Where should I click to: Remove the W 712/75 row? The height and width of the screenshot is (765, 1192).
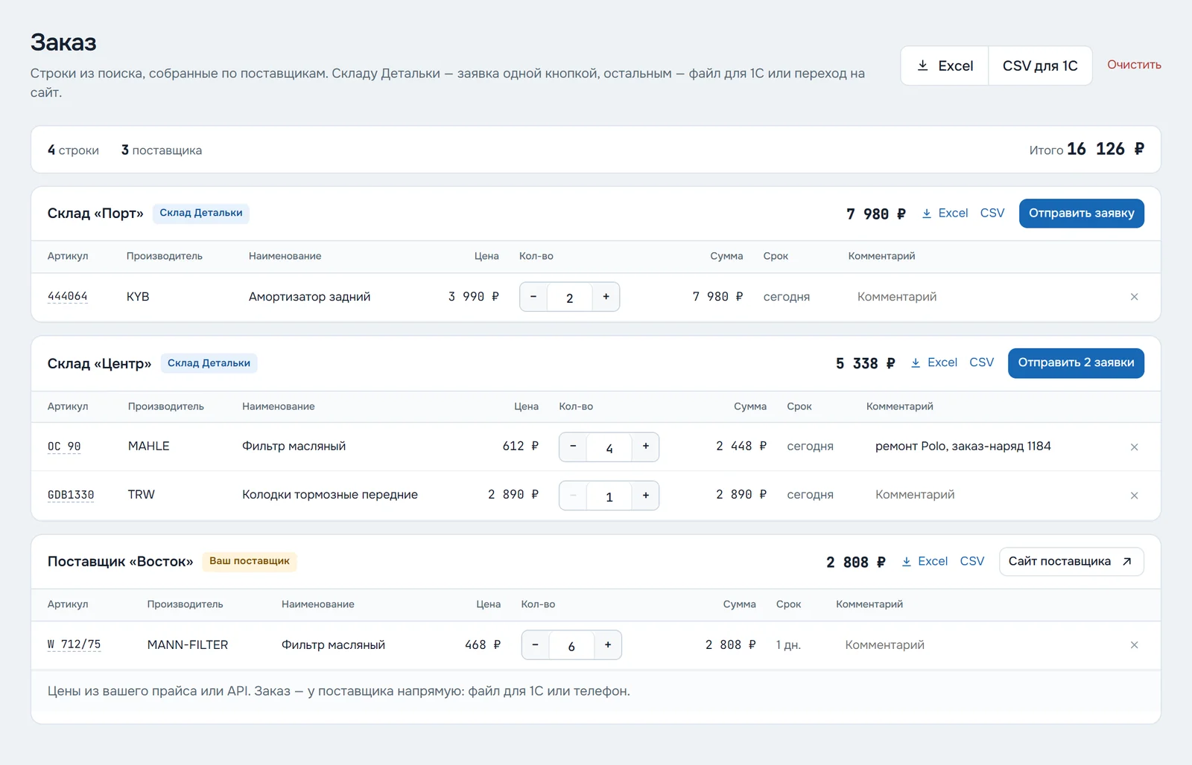1134,645
